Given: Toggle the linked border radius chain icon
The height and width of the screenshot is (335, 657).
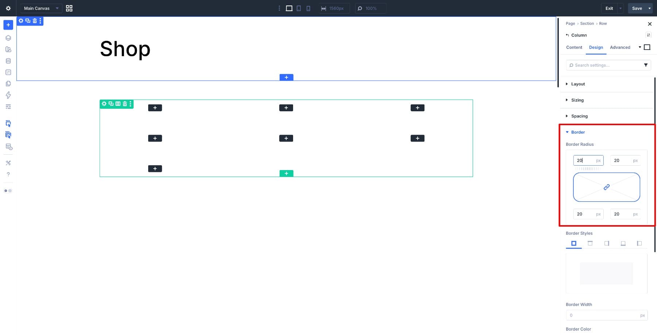Looking at the screenshot, I should [x=606, y=187].
